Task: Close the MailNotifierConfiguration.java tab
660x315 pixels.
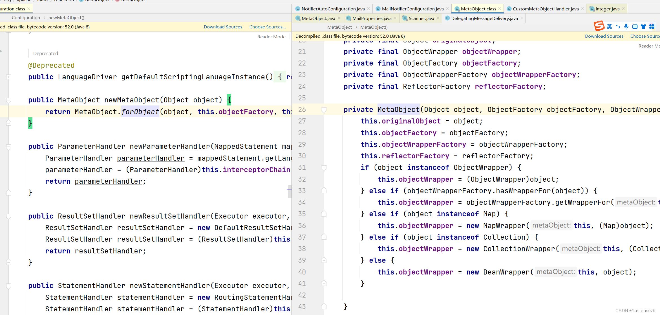Action: click(447, 9)
